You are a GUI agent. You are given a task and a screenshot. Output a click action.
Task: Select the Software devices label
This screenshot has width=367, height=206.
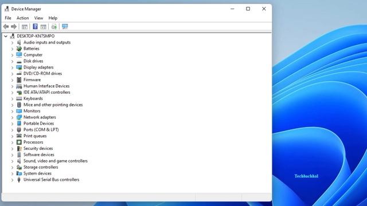[x=39, y=154]
